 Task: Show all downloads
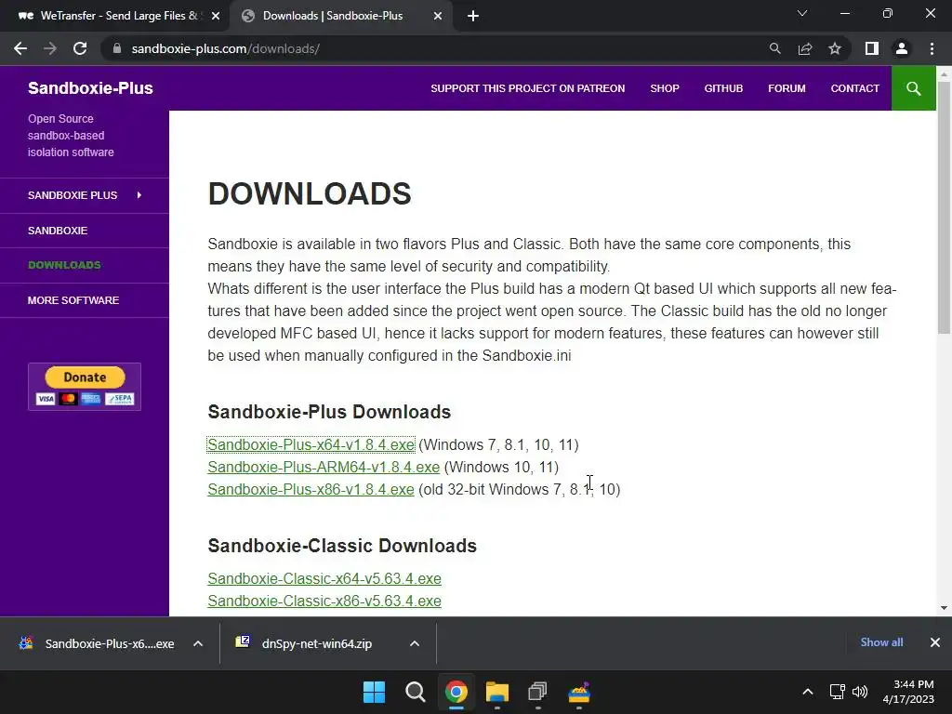[x=881, y=642]
